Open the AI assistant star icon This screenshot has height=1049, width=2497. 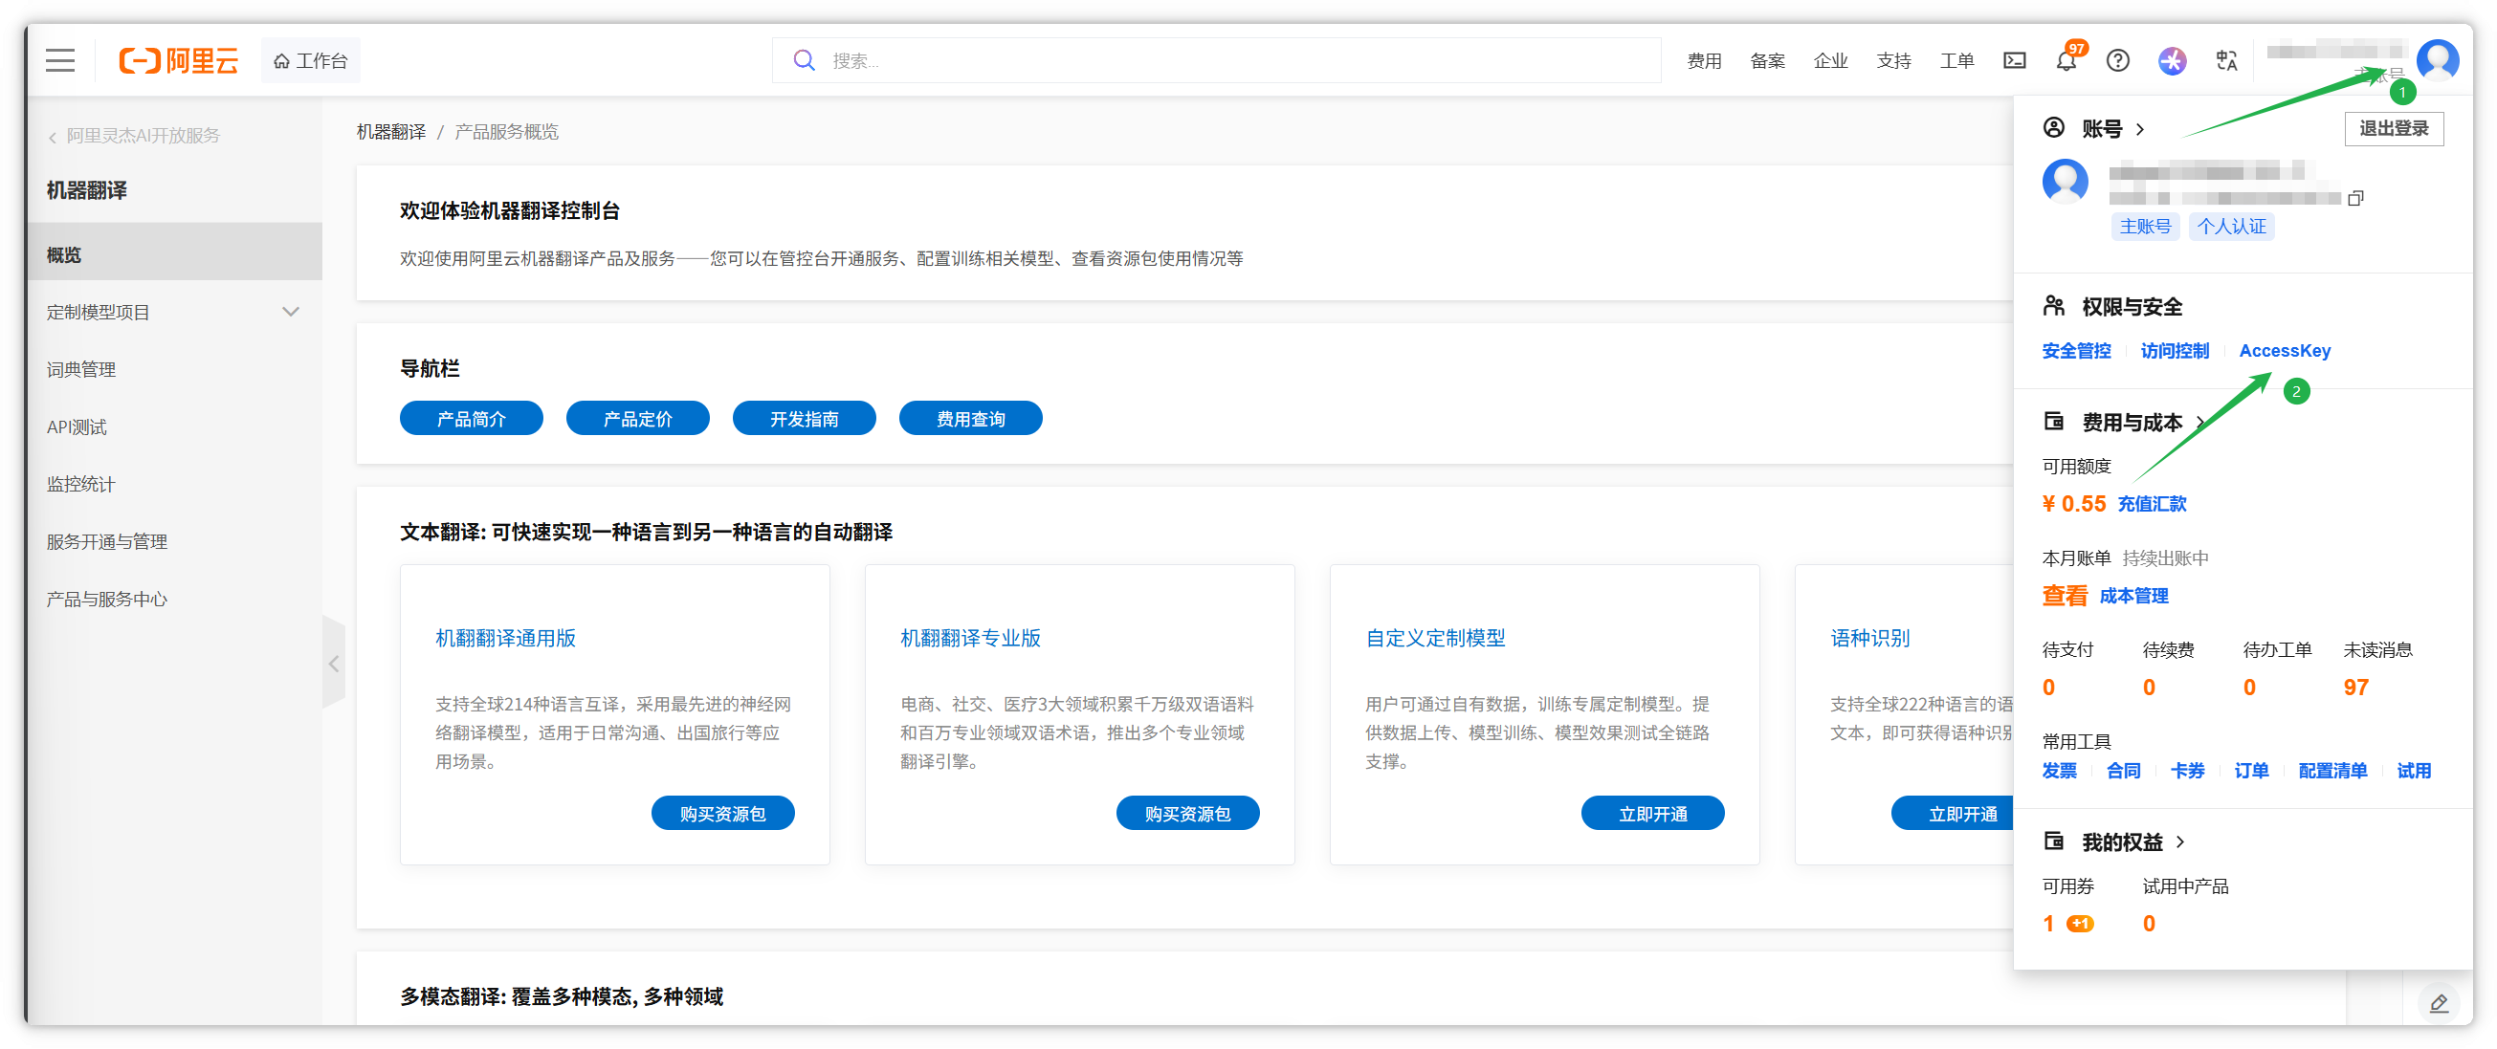click(2172, 61)
